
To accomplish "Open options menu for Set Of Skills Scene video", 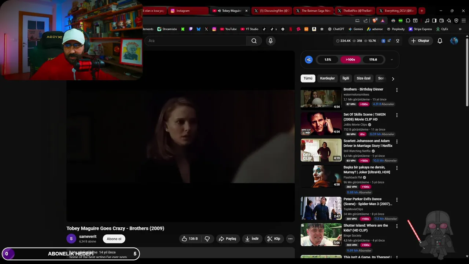I will pyautogui.click(x=396, y=115).
